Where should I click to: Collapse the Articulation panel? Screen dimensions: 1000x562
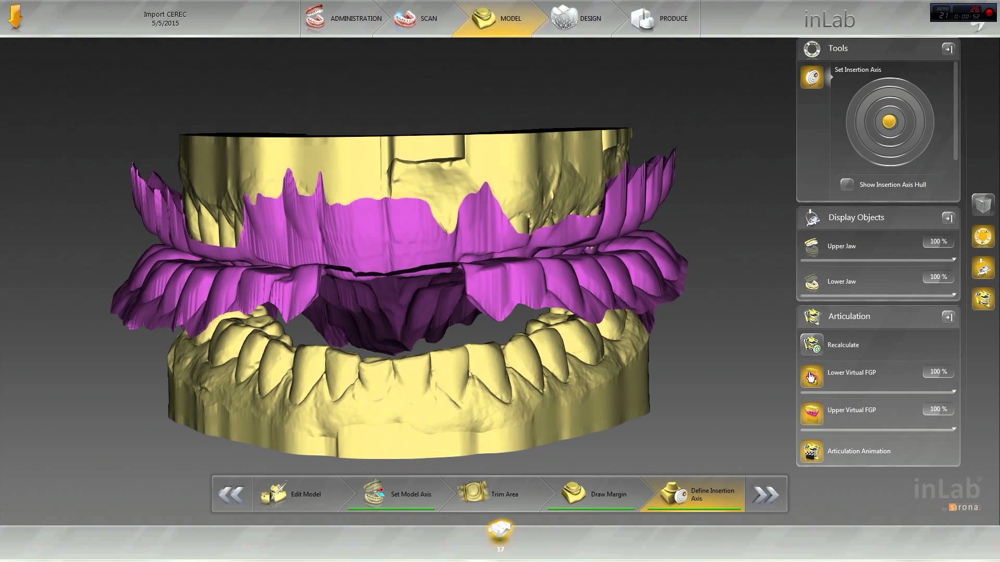tap(947, 316)
